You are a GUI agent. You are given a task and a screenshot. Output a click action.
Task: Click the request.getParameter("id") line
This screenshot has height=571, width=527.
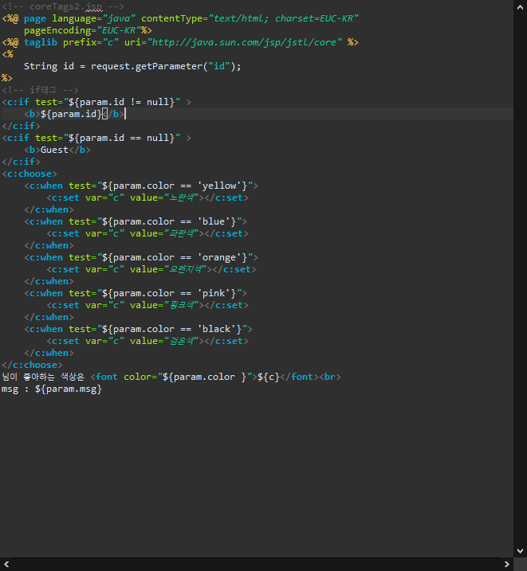point(132,66)
